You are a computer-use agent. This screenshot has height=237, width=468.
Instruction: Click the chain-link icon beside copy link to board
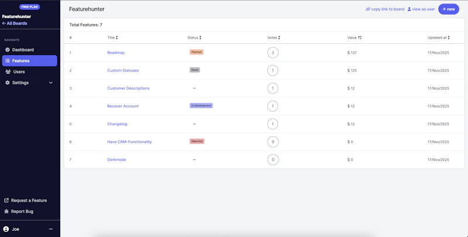(x=368, y=9)
